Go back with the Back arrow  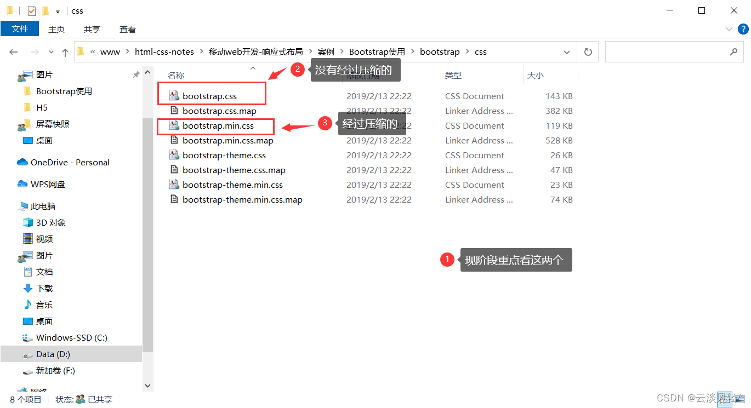point(14,52)
